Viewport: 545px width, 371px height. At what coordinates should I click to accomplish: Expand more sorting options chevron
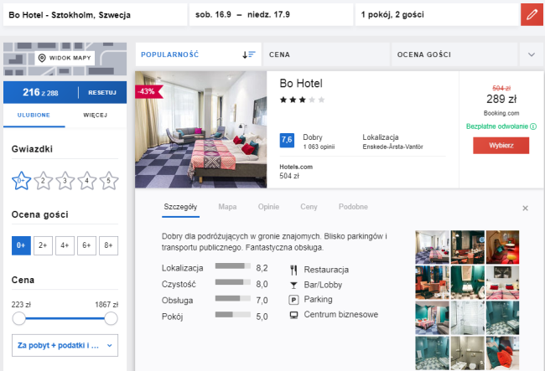531,54
